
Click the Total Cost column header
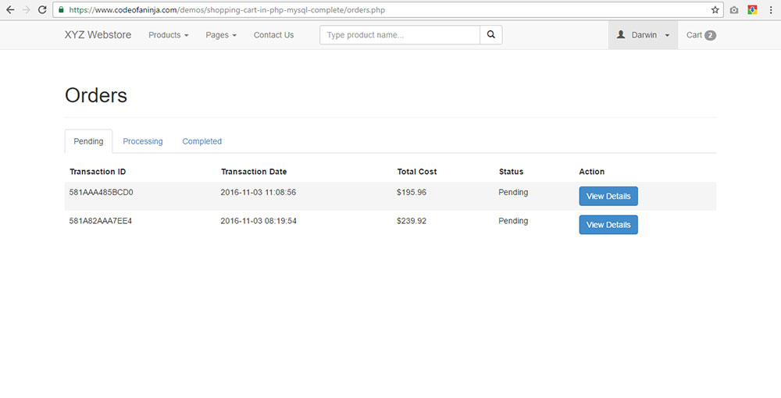[417, 172]
